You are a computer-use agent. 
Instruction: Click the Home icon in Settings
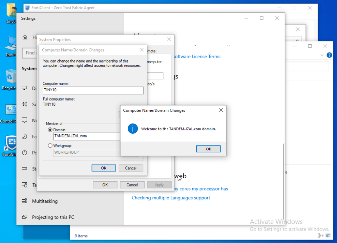pyautogui.click(x=25, y=37)
